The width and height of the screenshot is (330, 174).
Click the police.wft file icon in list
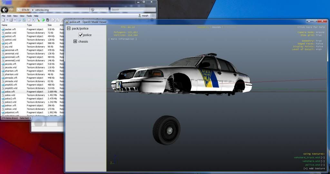coord(3,91)
